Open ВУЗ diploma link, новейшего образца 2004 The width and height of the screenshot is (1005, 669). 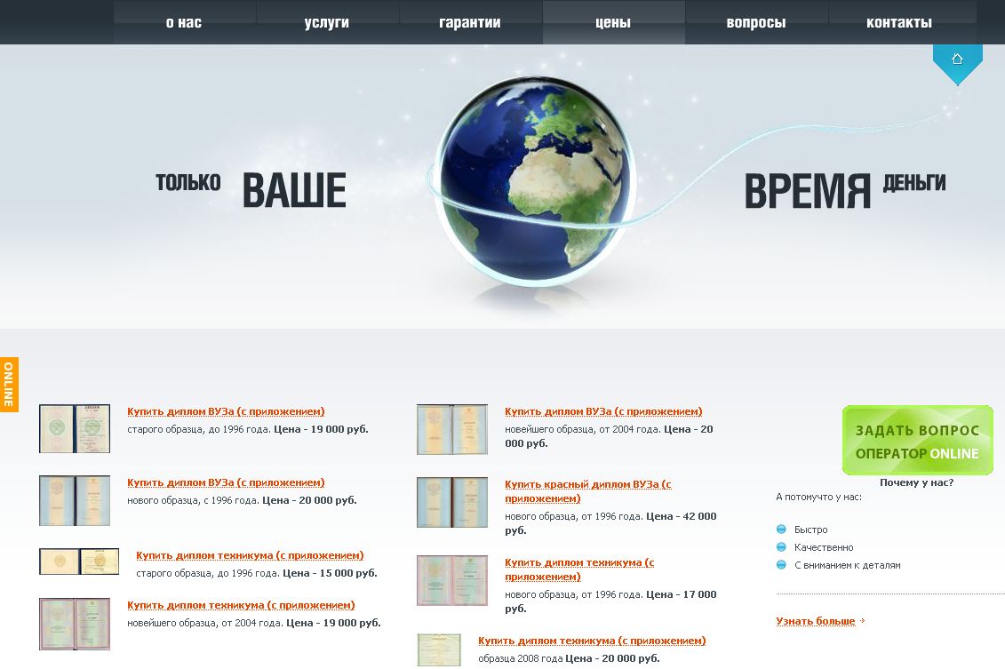point(603,411)
